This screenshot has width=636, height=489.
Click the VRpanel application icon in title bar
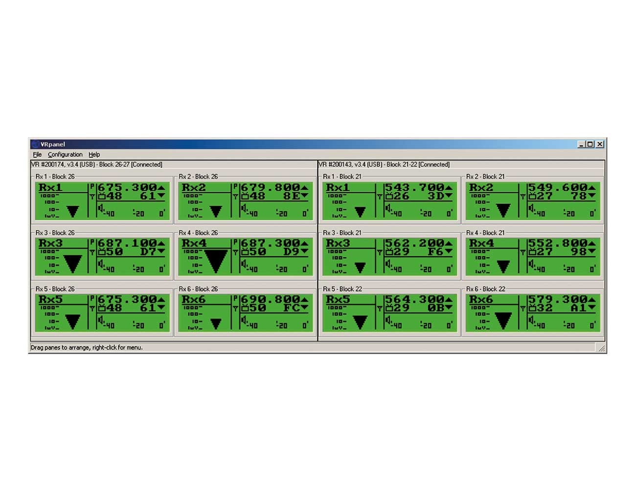(35, 144)
